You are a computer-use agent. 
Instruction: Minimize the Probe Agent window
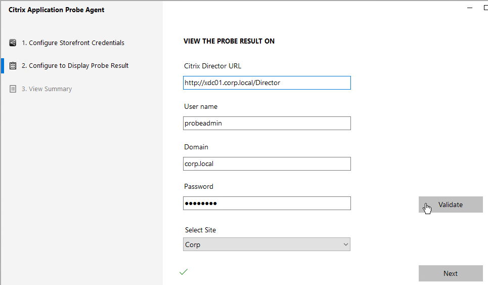point(470,8)
